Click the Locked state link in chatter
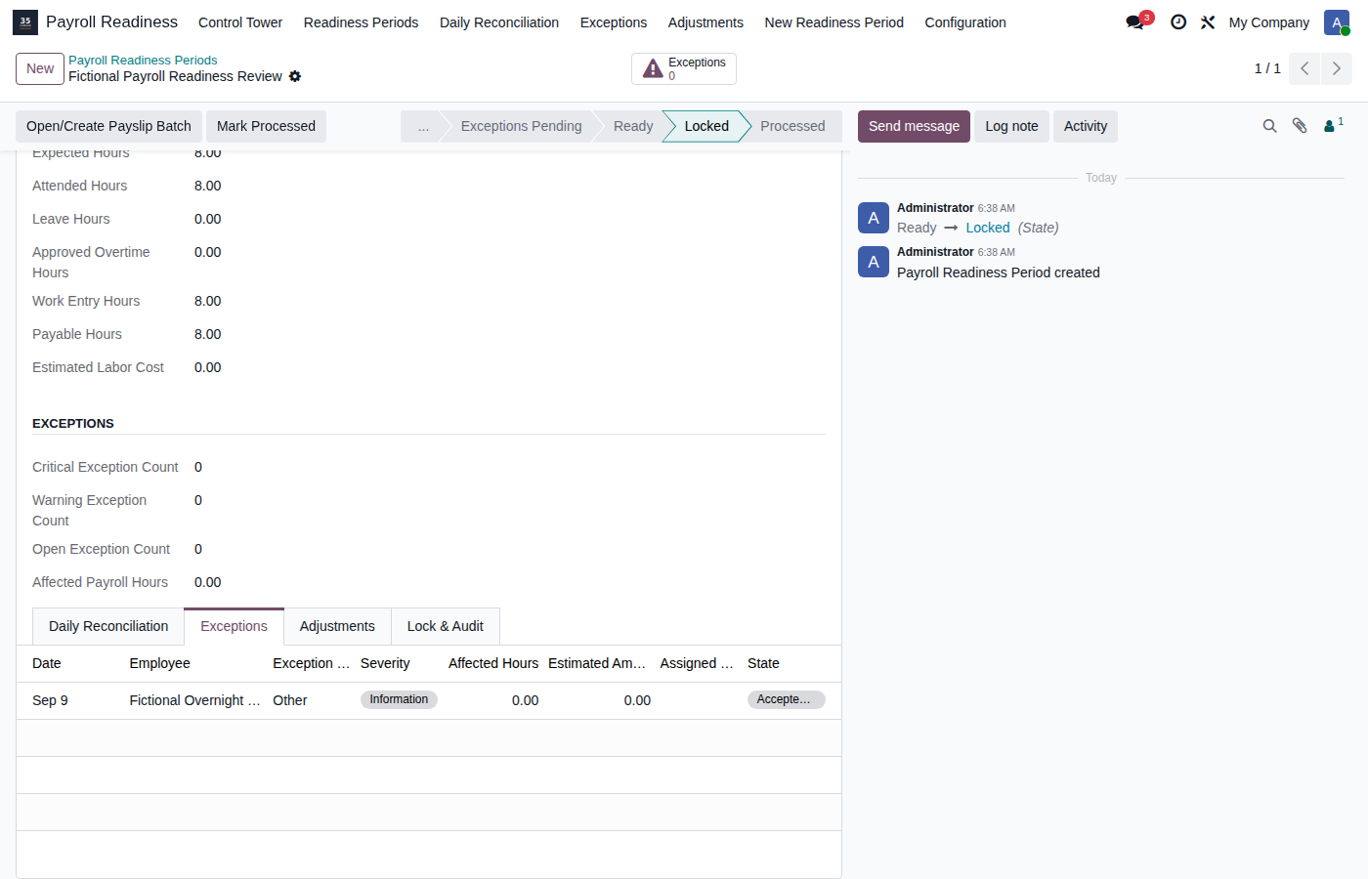This screenshot has width=1368, height=879. click(988, 228)
